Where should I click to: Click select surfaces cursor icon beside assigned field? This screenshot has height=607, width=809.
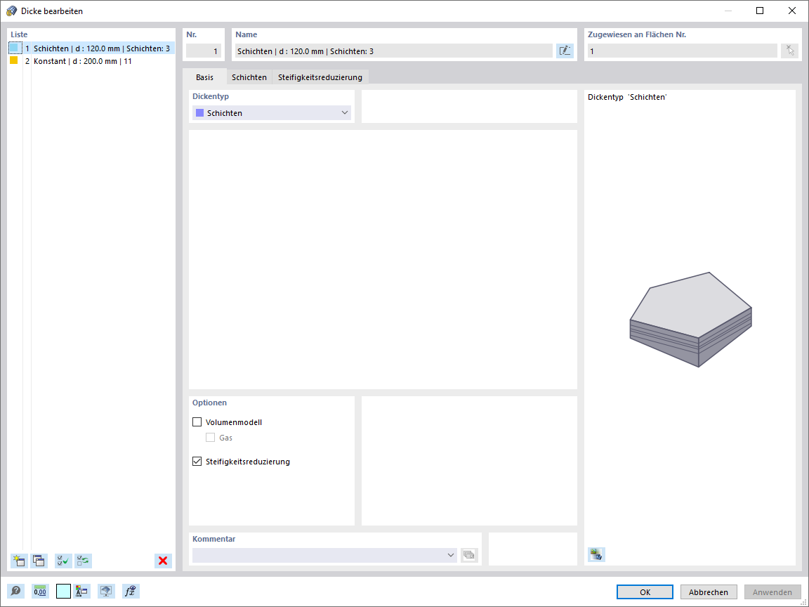pyautogui.click(x=789, y=51)
